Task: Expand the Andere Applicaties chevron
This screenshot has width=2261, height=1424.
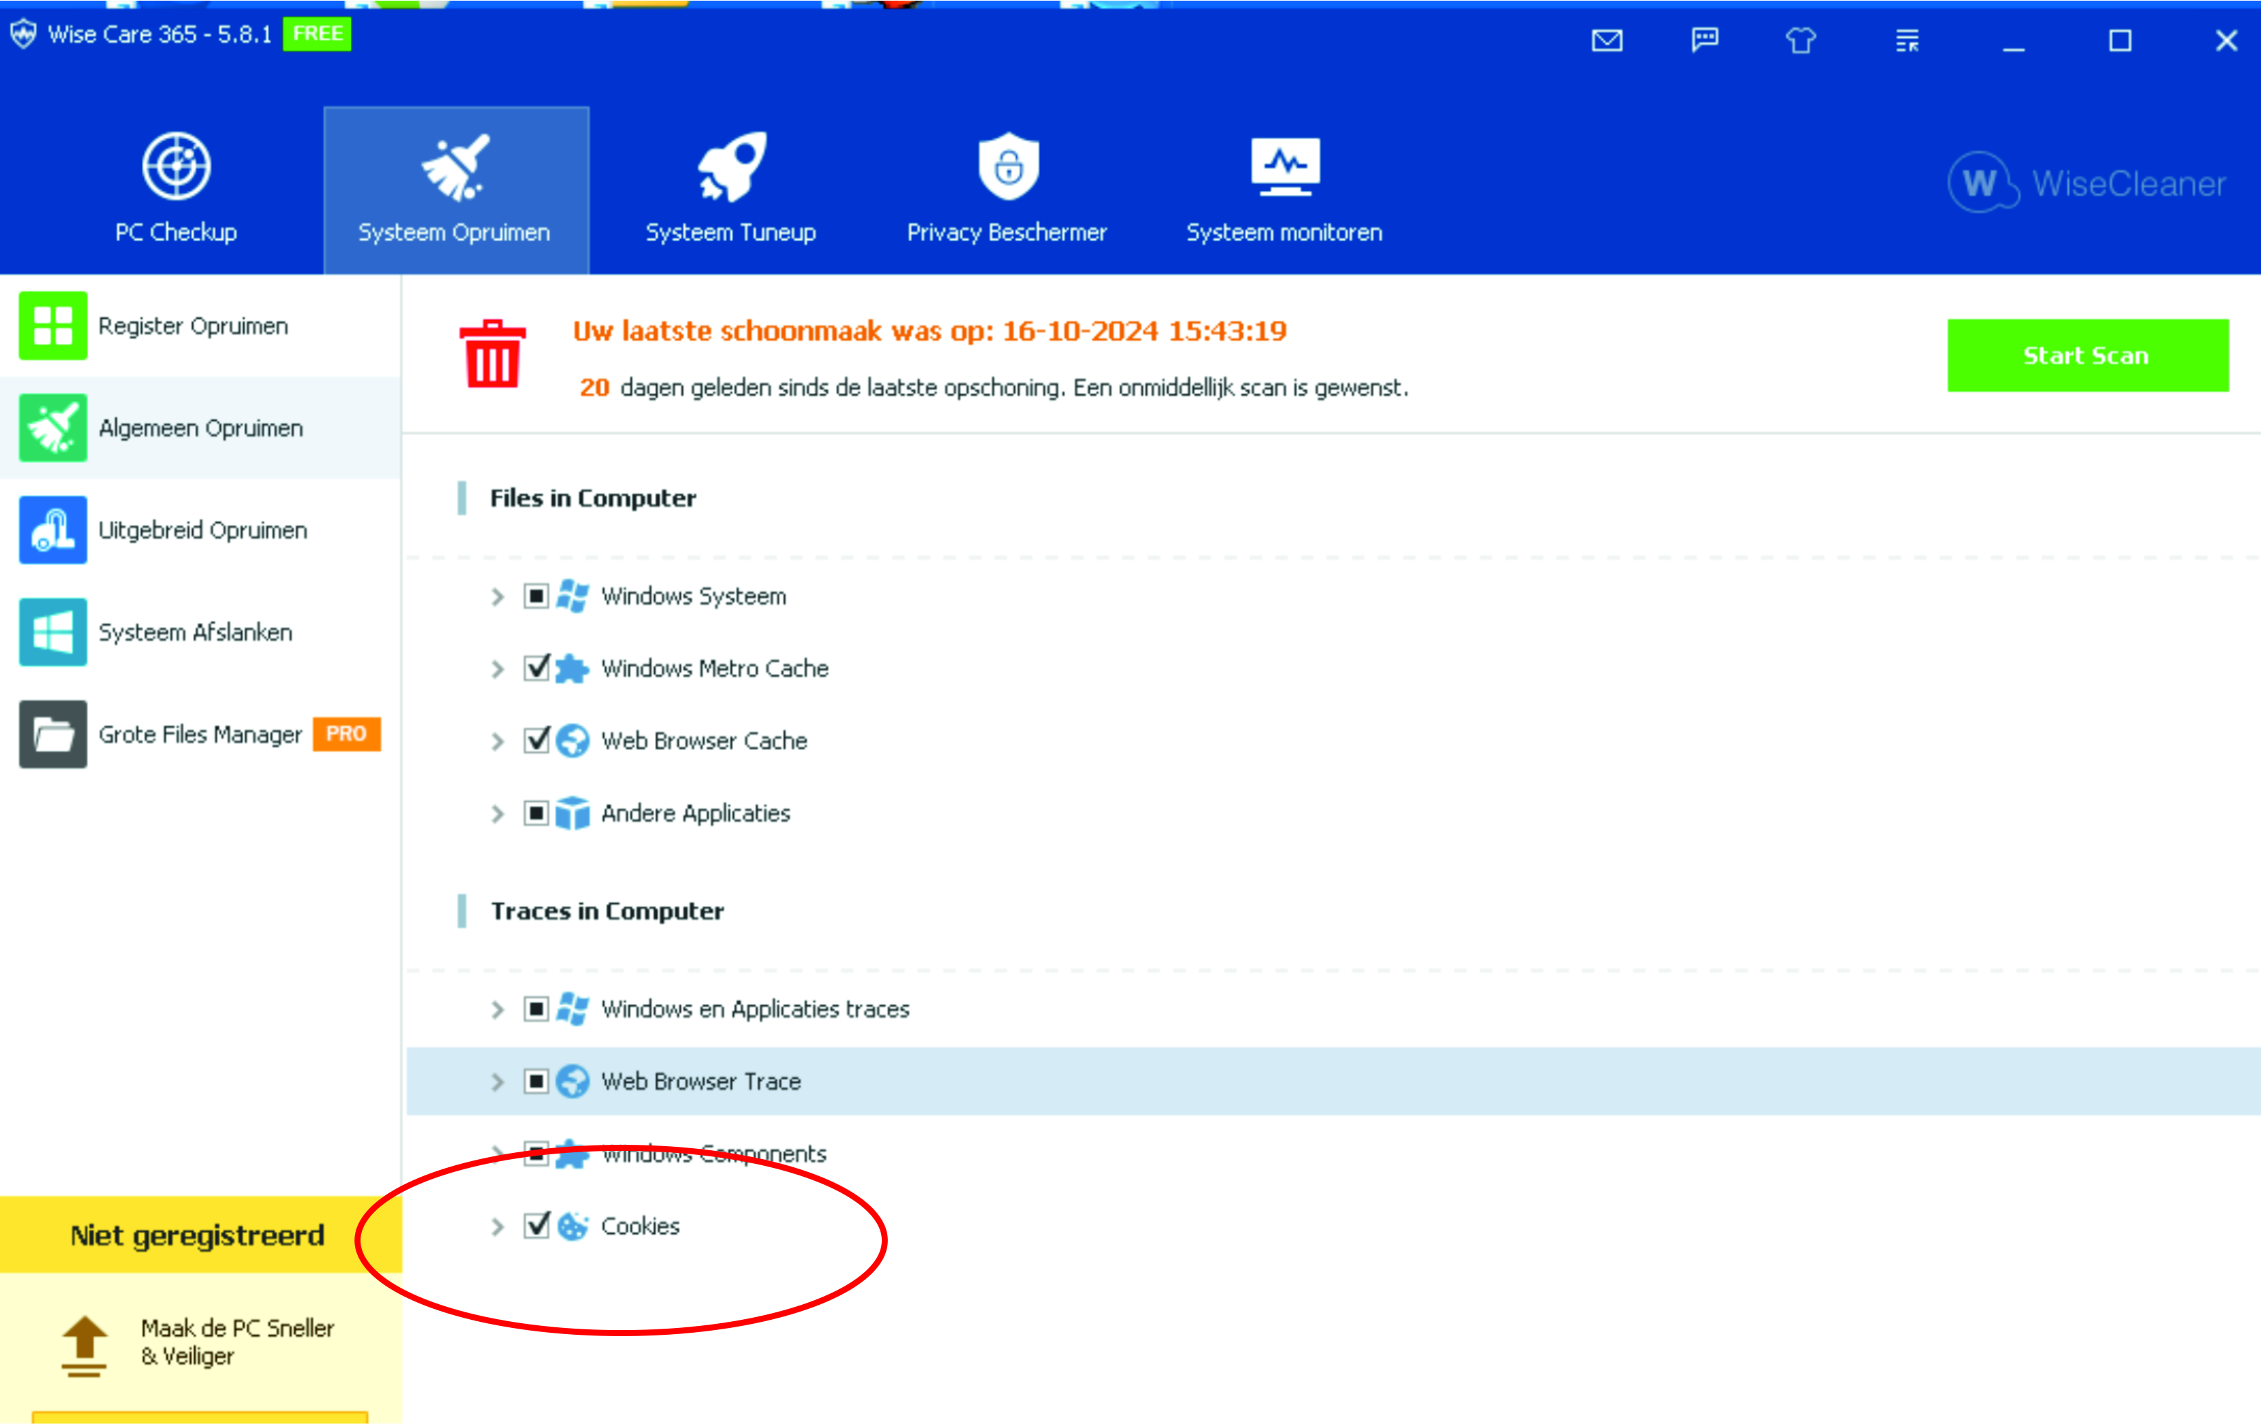Action: click(497, 813)
